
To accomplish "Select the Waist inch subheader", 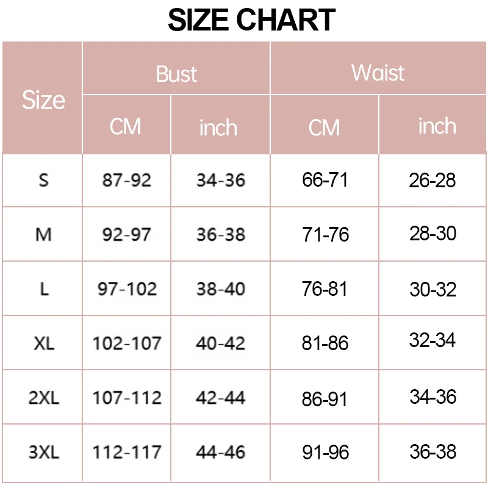I will (x=437, y=126).
